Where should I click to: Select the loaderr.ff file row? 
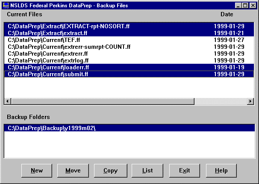pyautogui.click(x=129, y=67)
